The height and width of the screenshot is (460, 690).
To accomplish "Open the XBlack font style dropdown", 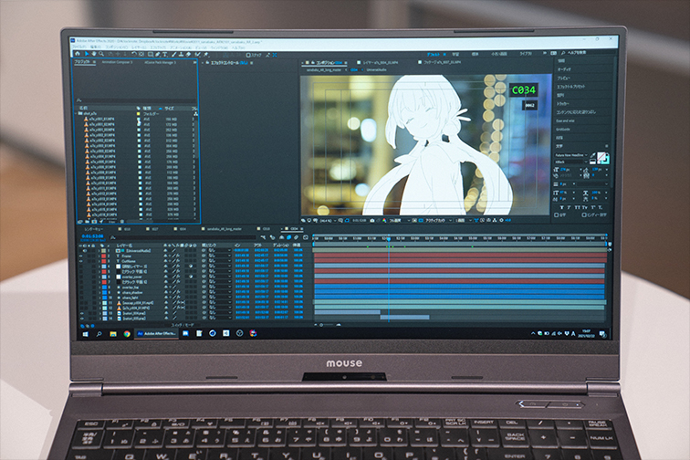I will click(x=571, y=162).
